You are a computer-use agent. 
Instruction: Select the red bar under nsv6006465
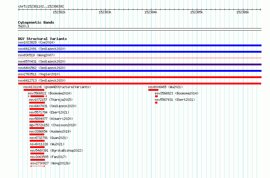point(153,90)
